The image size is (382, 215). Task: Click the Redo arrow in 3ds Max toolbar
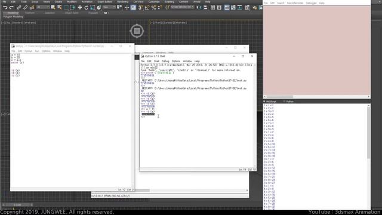pyautogui.click(x=11, y=8)
